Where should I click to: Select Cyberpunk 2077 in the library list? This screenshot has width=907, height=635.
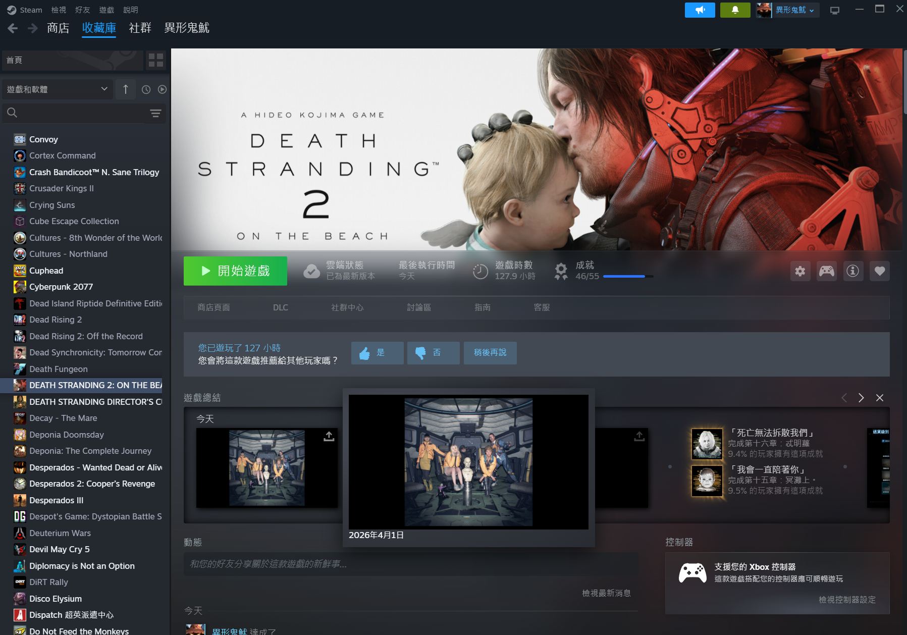61,287
